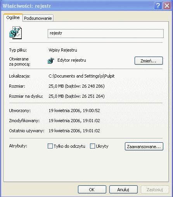Toggle the Ukryty attribute checkbox
The height and width of the screenshot is (197, 173).
click(92, 146)
